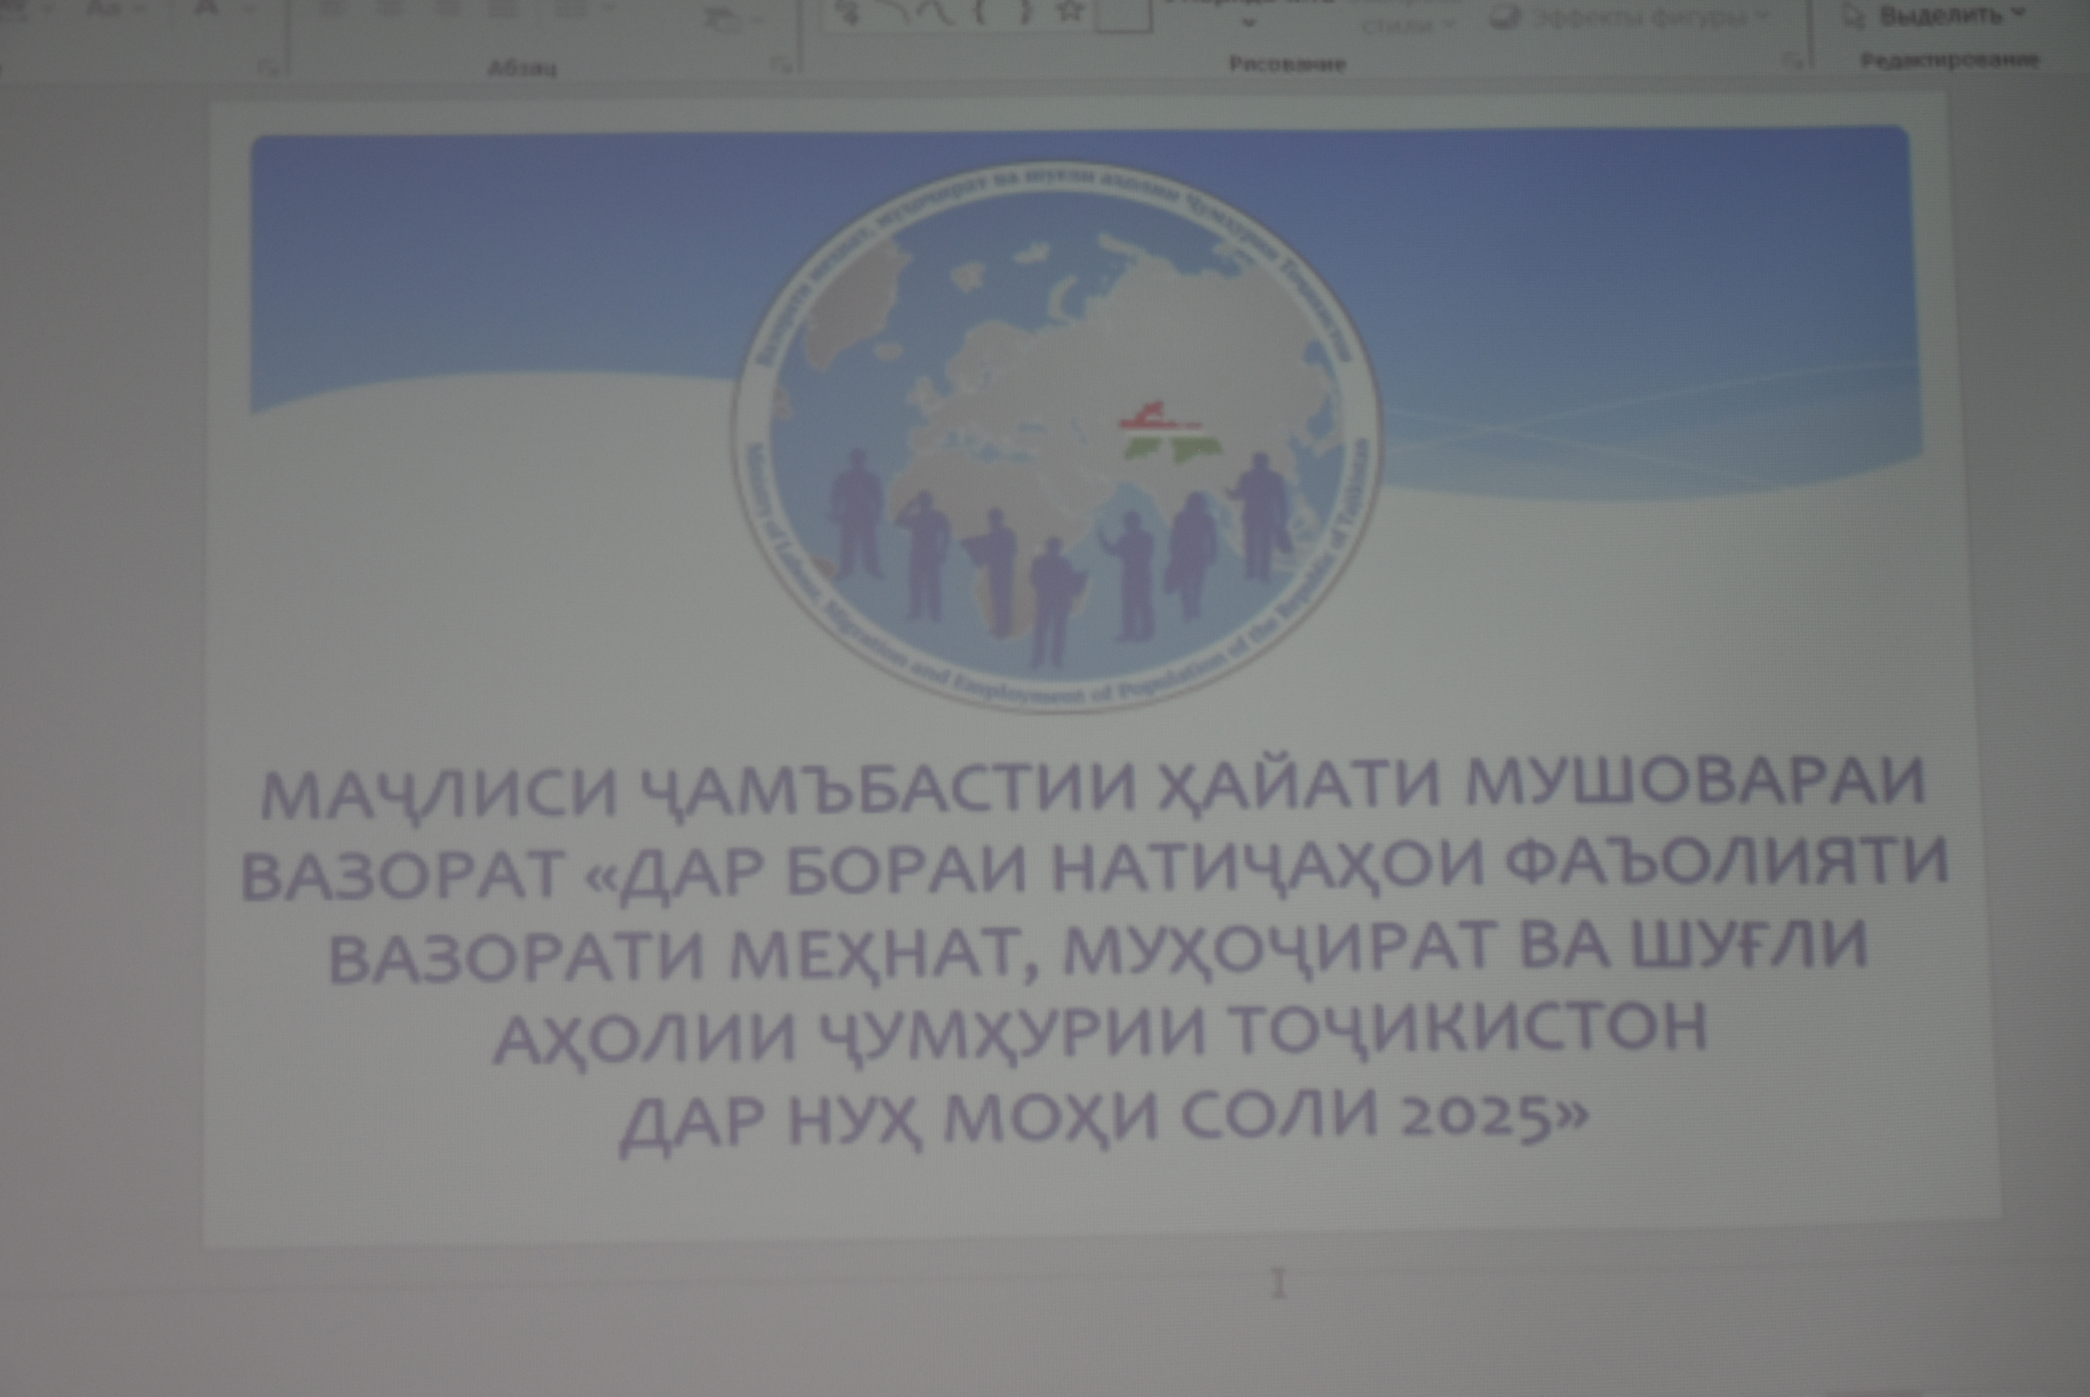The image size is (2090, 1397).
Task: Pick the left brace shape
Action: 980,12
